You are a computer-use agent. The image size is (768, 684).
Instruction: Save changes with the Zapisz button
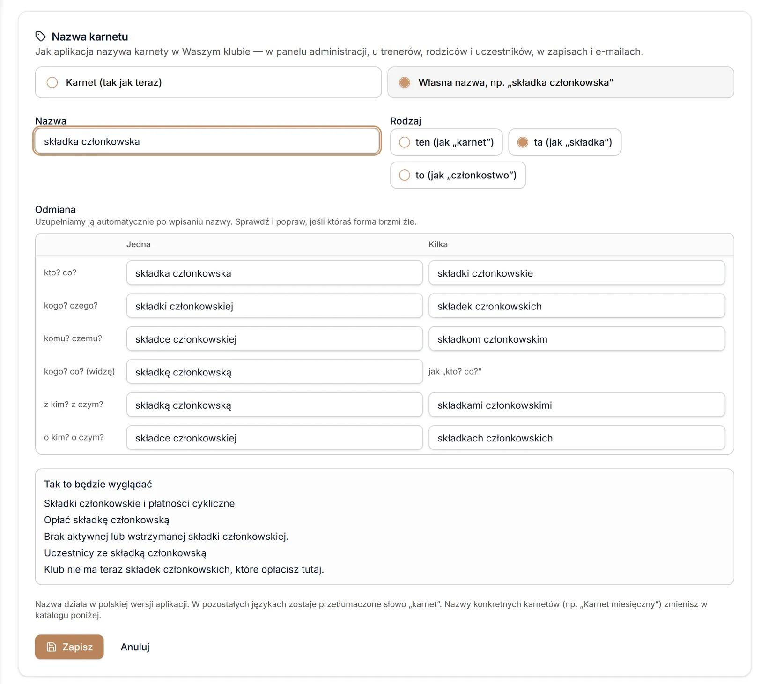tap(69, 647)
